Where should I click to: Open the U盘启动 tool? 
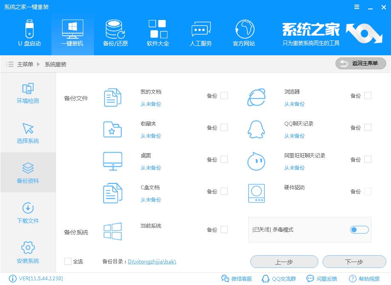click(29, 33)
